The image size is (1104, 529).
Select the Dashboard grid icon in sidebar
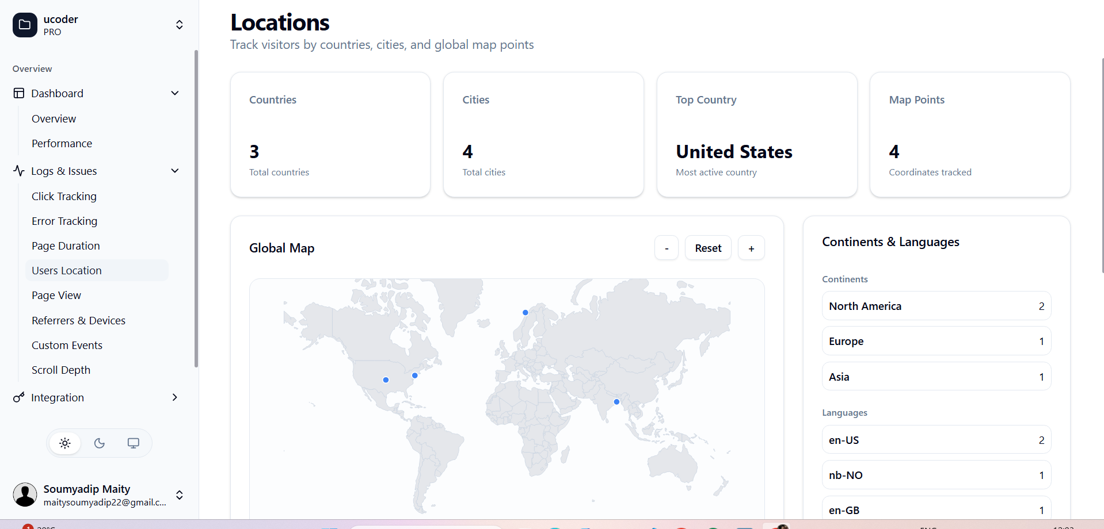click(x=19, y=93)
